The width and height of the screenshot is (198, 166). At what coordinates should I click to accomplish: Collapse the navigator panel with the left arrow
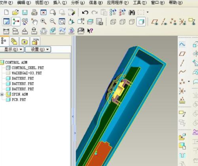(73, 117)
